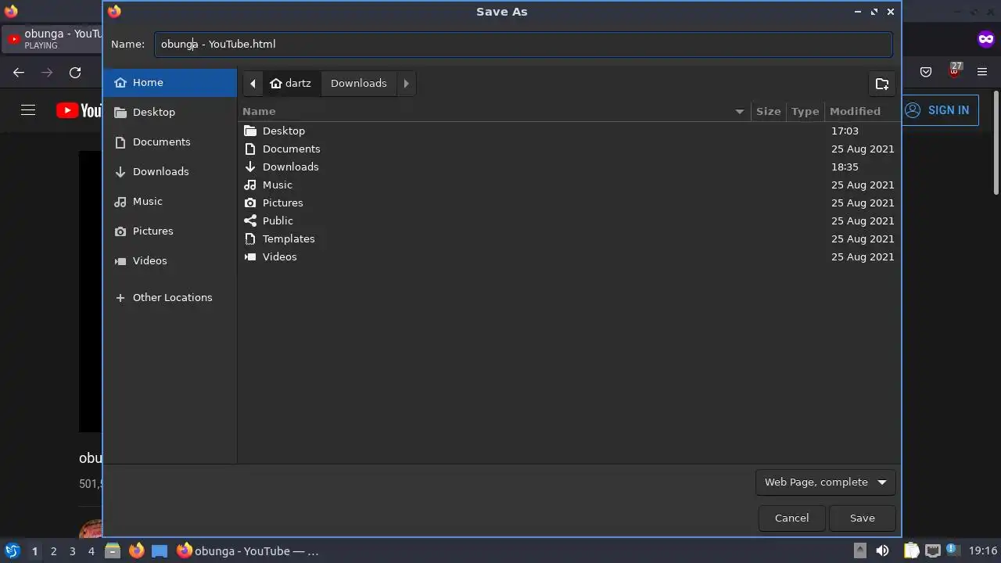Screen dimensions: 1001x563
Task: Click the wired network tray icon
Action: 932,550
